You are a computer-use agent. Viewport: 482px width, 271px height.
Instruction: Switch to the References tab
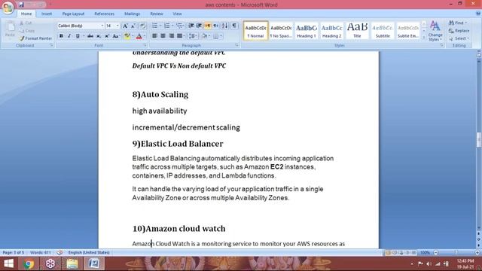[104, 14]
